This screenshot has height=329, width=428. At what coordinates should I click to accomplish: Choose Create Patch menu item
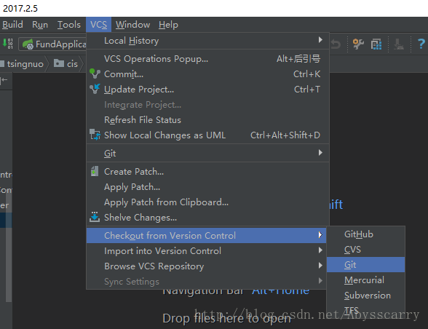click(207, 172)
